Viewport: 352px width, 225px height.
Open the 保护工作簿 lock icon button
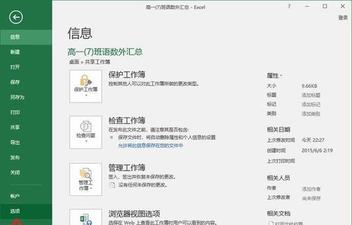86,87
